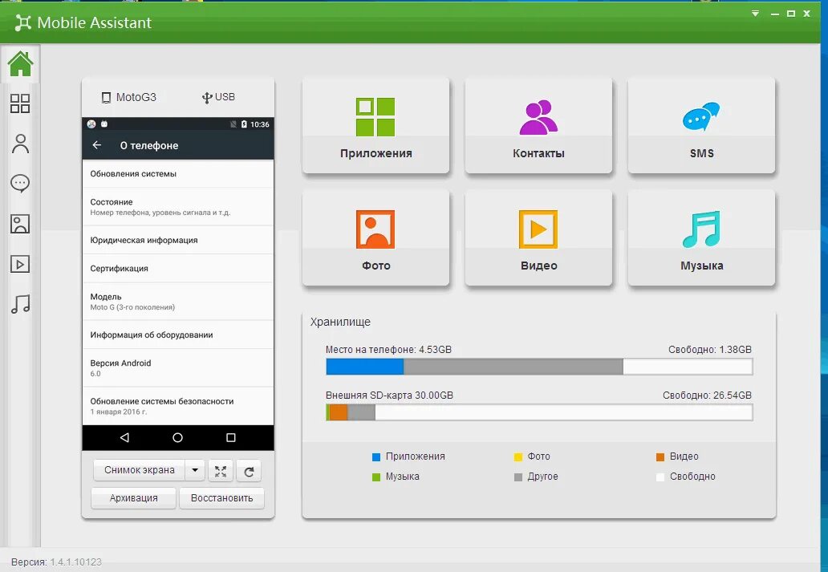Click the Свободно: 26.54GB label
The image size is (828, 572).
pos(707,395)
